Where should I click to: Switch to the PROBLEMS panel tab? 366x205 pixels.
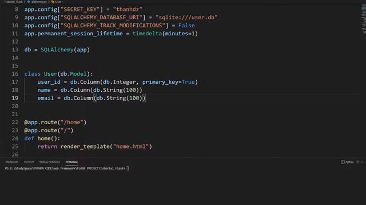click(12, 162)
